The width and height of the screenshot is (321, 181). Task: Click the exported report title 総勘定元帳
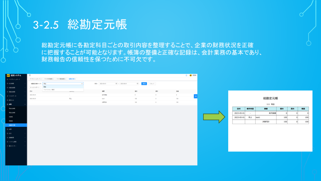pos(271,98)
